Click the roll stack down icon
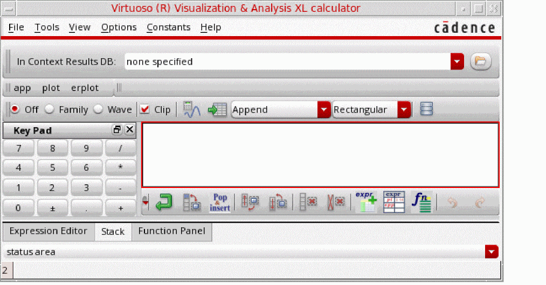 click(x=278, y=202)
